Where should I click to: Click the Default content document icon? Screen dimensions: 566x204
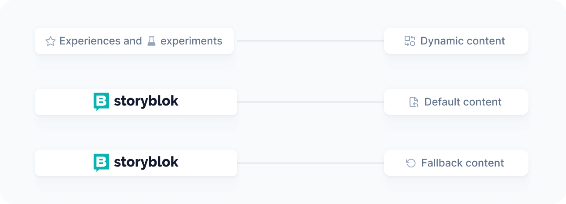tap(414, 102)
